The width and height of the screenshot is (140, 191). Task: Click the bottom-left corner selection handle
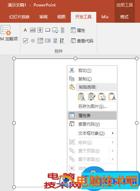point(14,187)
